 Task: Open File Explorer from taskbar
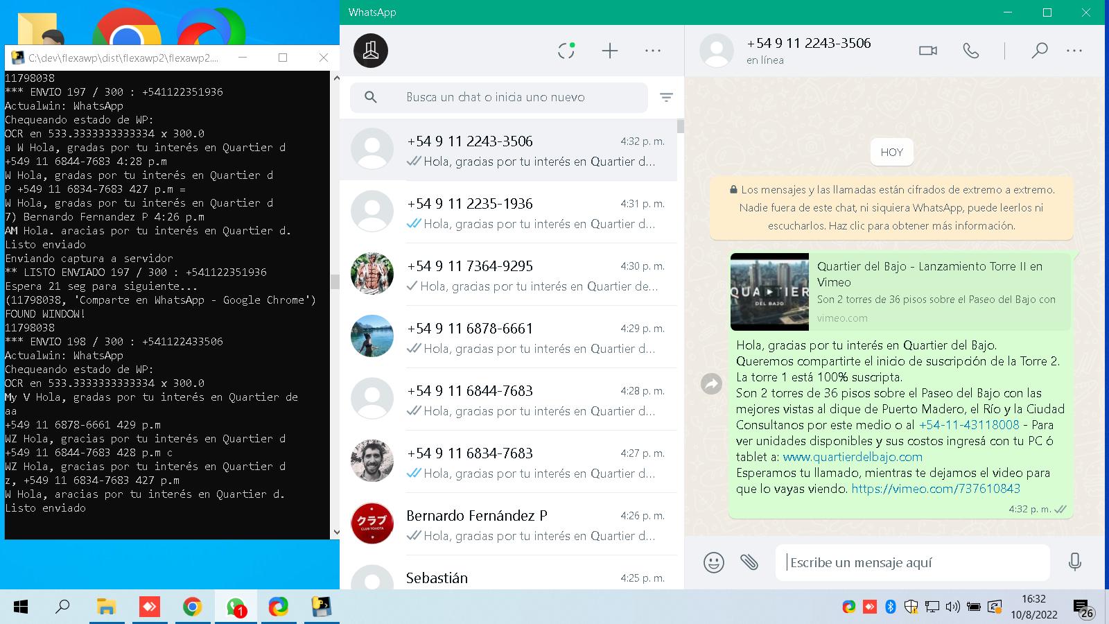[x=106, y=607]
